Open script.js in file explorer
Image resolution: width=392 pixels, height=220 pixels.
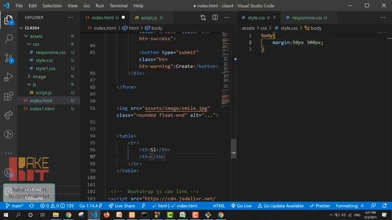click(49, 92)
